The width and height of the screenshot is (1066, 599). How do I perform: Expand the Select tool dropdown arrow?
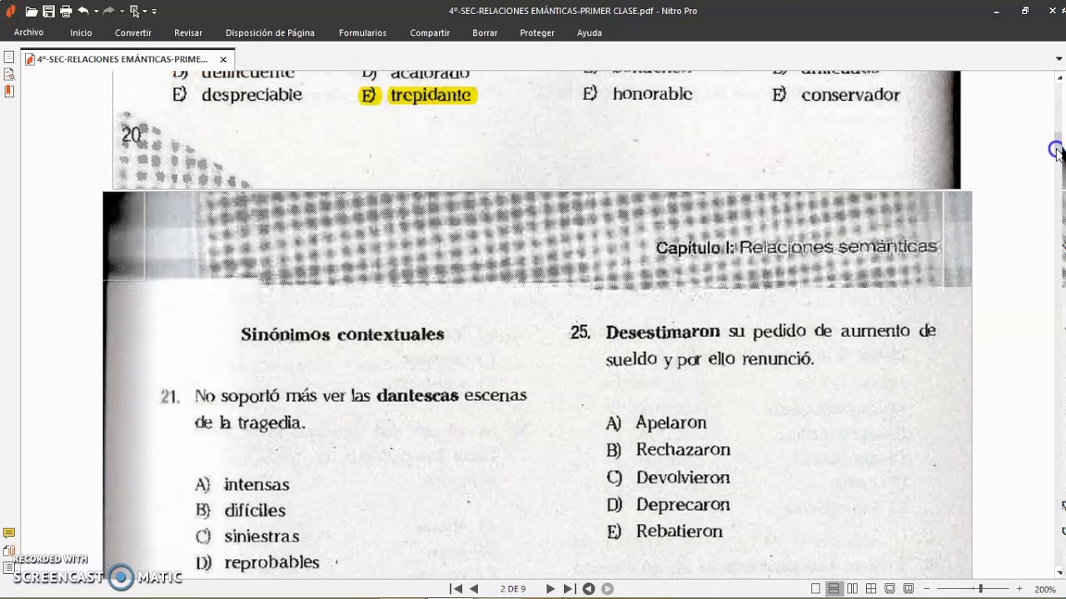[x=145, y=12]
